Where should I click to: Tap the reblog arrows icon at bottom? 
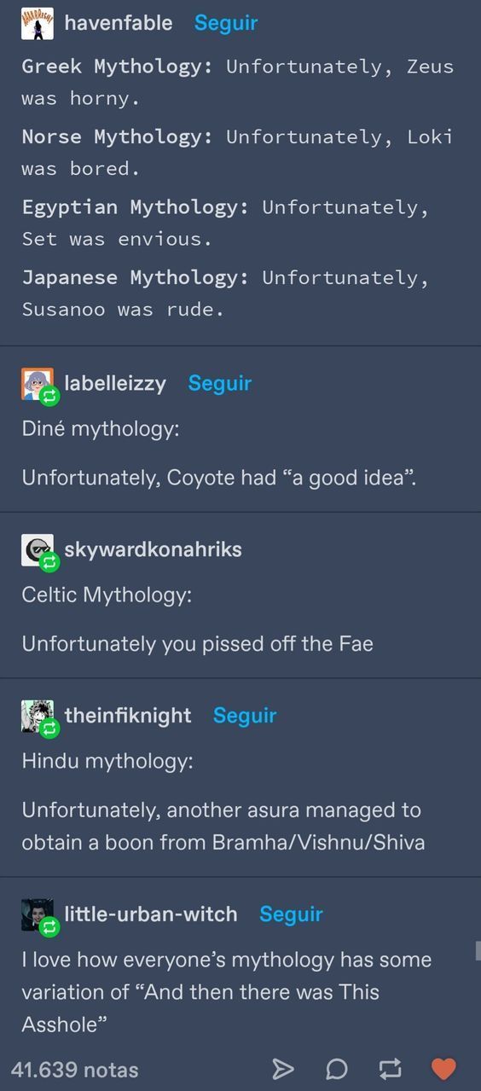pos(390,1069)
